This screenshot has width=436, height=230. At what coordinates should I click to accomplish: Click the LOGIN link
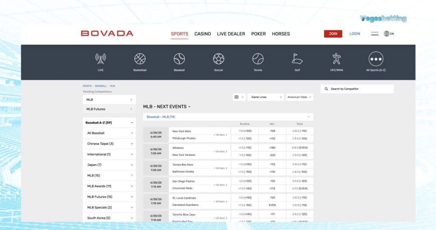point(355,34)
